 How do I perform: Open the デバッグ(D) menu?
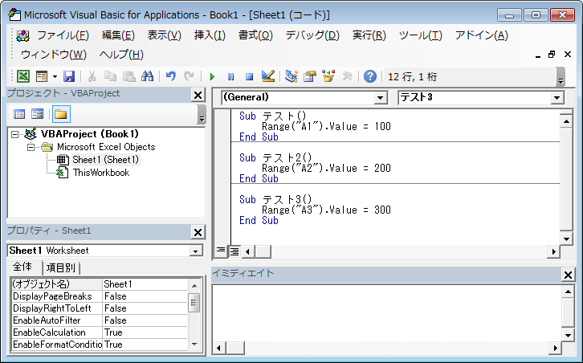coord(312,35)
